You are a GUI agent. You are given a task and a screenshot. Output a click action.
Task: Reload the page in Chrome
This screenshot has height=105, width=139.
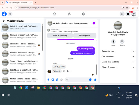11,8
